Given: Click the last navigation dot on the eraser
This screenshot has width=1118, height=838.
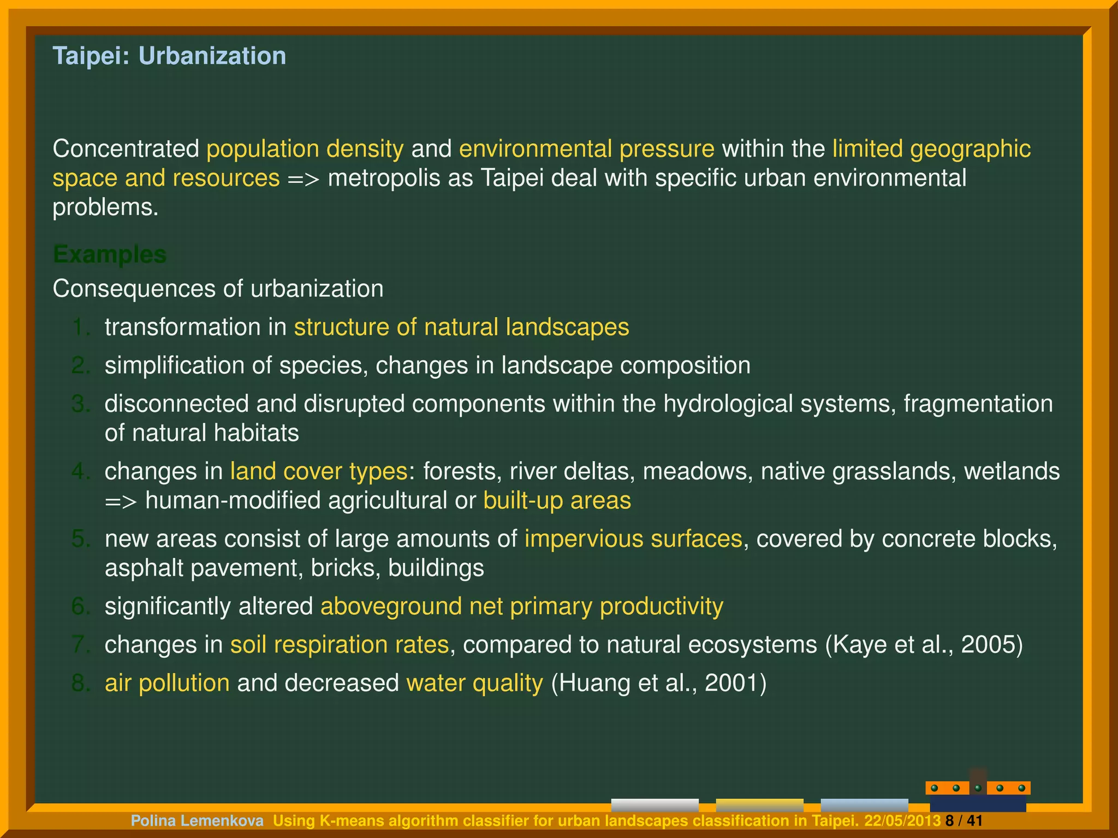Looking at the screenshot, I should click(1021, 788).
